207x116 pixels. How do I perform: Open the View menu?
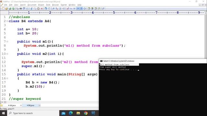pyautogui.click(x=16, y=5)
